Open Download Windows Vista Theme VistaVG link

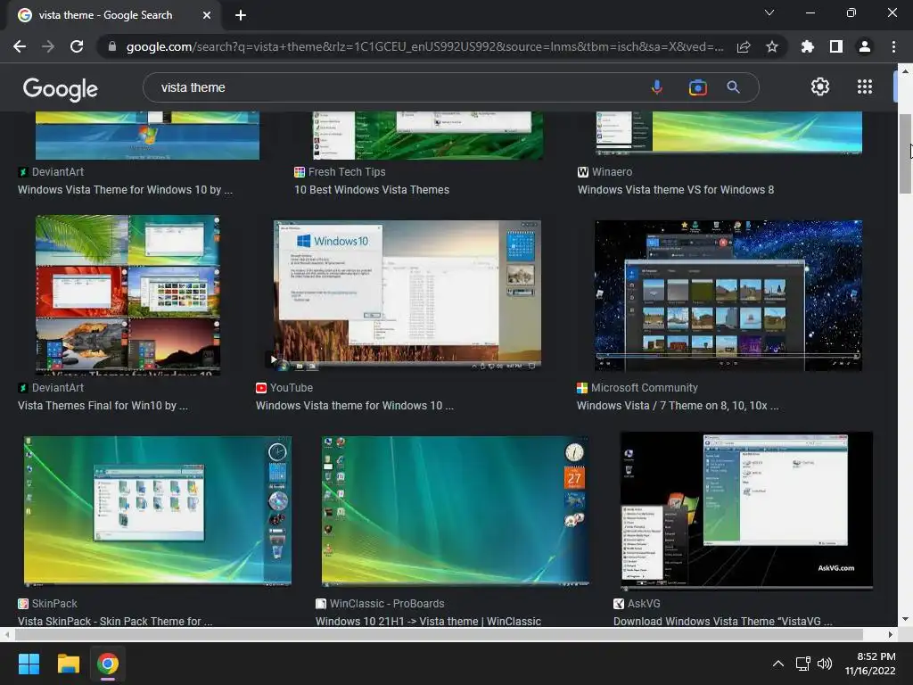click(x=722, y=621)
